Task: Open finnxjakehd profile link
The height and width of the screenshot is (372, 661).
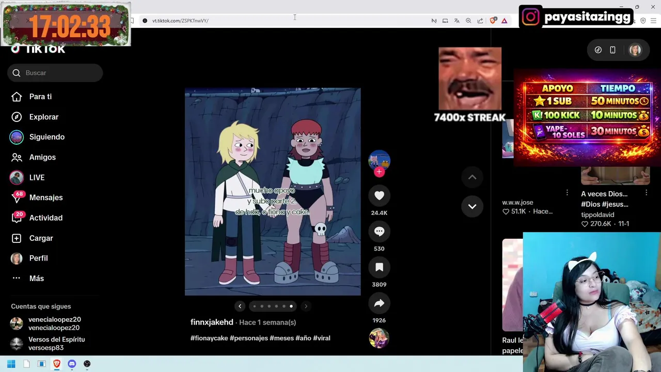Action: tap(212, 322)
